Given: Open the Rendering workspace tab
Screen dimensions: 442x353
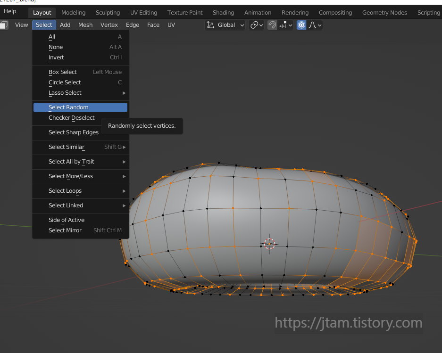Looking at the screenshot, I should [x=295, y=13].
